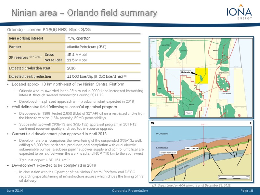Click the 'LYELL' field label on map
This screenshot has width=260, height=195.
[x=160, y=88]
